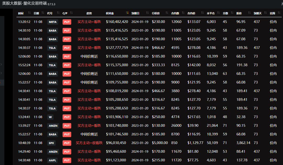Image resolution: width=283 pixels, height=165 pixels.
Task: Sort by the 到期天 column sort icon
Action: tap(265, 13)
